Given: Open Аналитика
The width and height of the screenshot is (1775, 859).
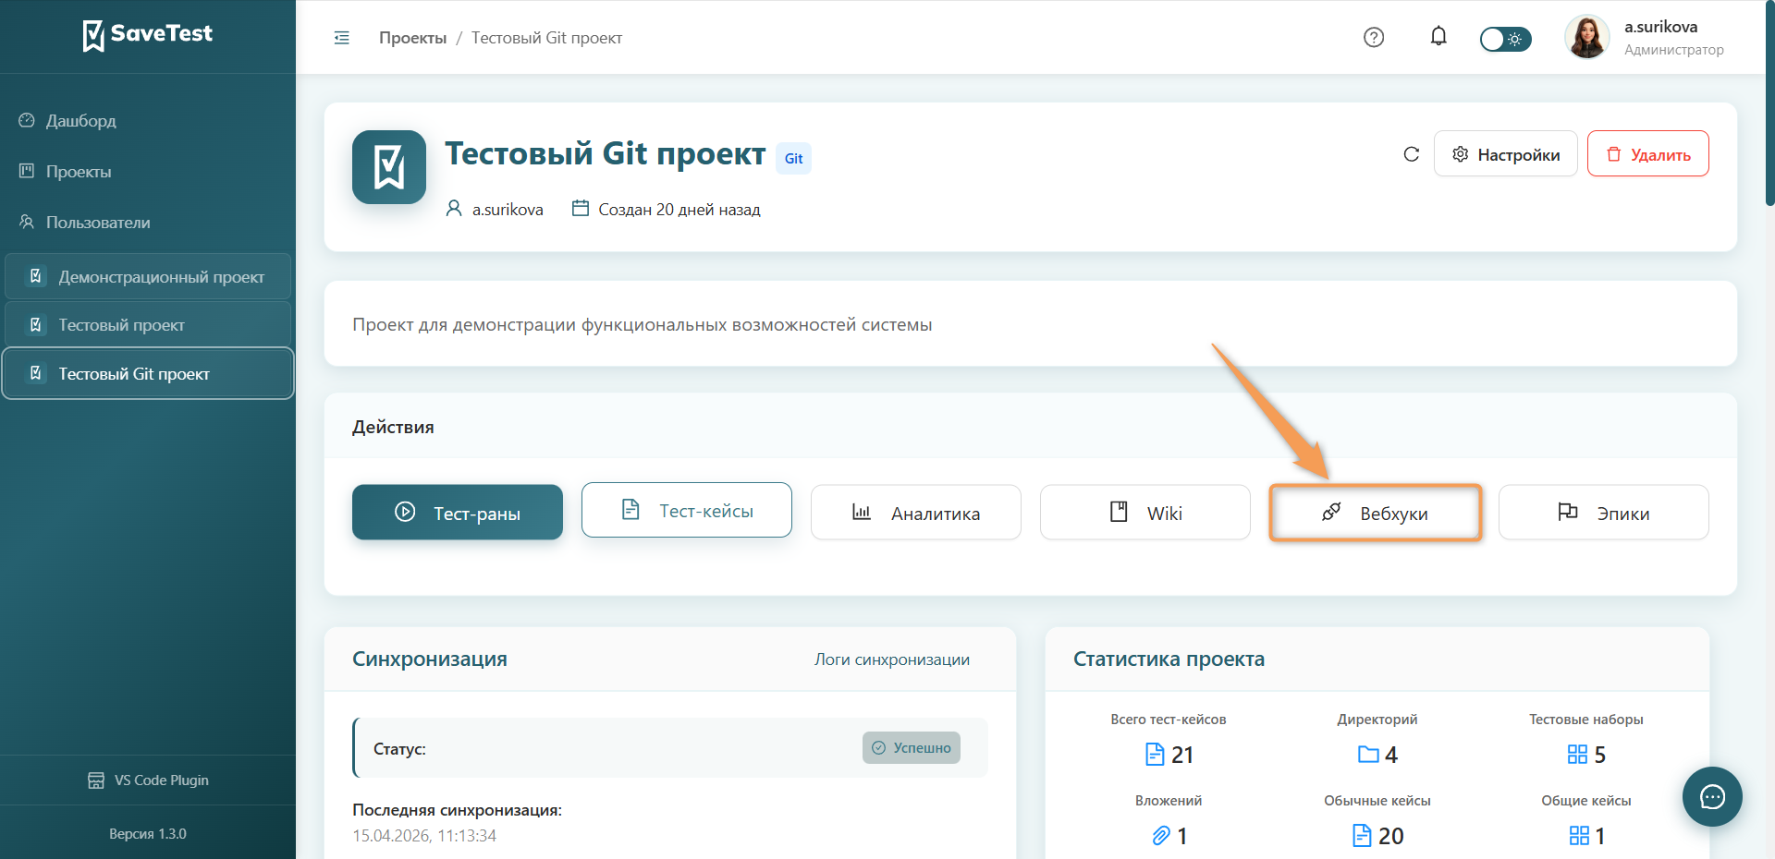Looking at the screenshot, I should 916,513.
